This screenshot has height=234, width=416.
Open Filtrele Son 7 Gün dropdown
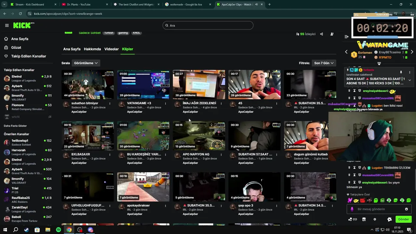(x=323, y=63)
